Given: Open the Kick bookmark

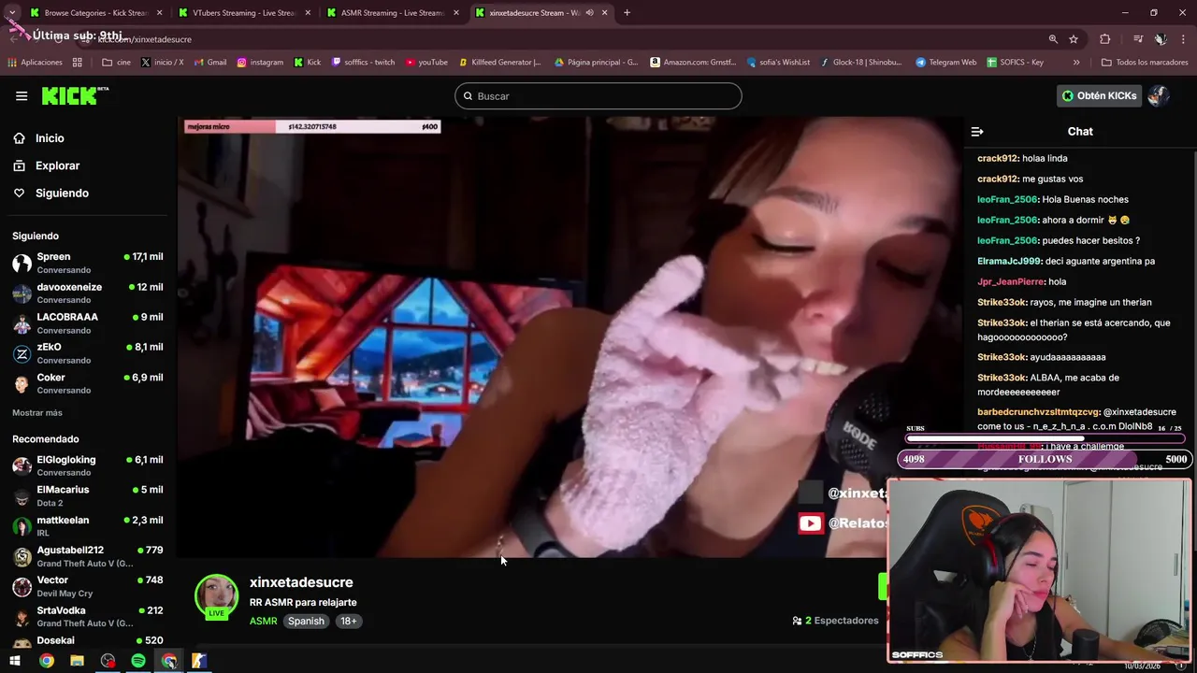Looking at the screenshot, I should click(x=307, y=63).
